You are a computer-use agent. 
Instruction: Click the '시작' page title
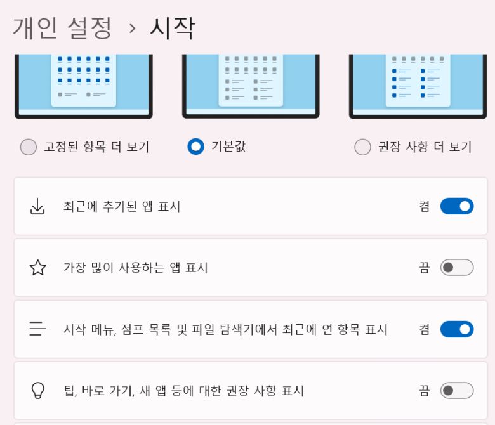coord(173,28)
